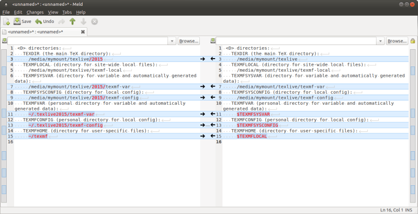The width and height of the screenshot is (418, 214).
Task: Undo the last change
Action: 44,21
